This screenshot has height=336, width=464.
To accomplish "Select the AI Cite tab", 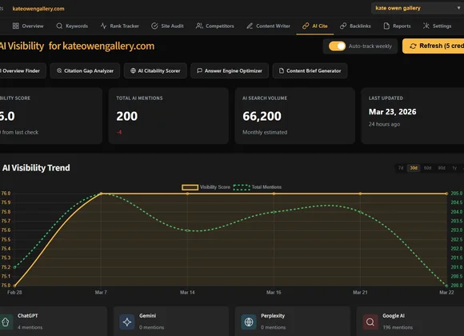I will pos(315,26).
